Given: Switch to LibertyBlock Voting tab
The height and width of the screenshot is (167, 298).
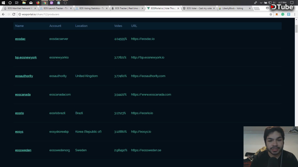Looking at the screenshot, I should [234, 8].
